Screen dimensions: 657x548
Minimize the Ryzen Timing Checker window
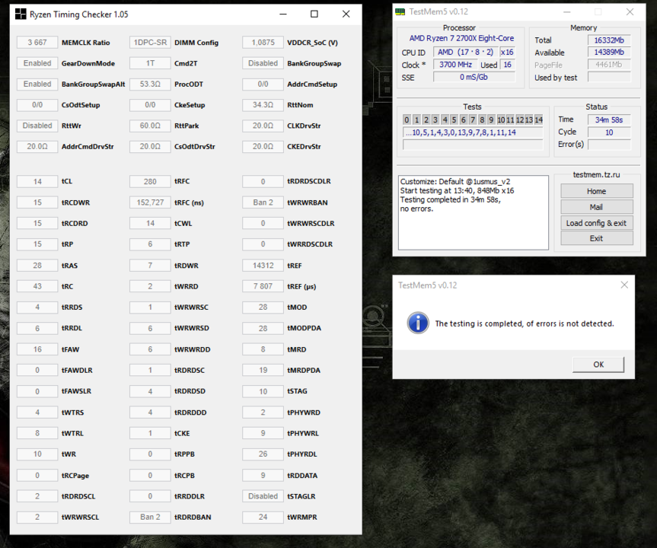coord(283,14)
